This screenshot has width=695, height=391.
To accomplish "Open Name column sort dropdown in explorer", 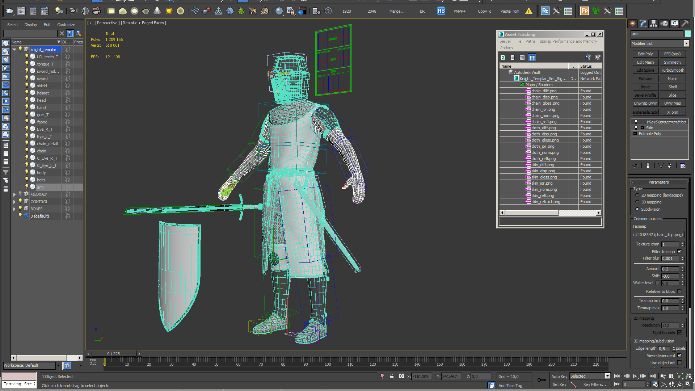I will pos(59,42).
